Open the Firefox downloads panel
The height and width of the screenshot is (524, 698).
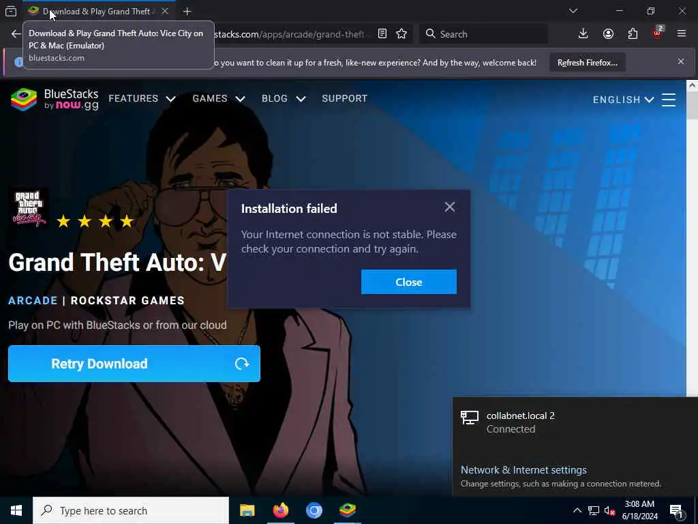583,34
